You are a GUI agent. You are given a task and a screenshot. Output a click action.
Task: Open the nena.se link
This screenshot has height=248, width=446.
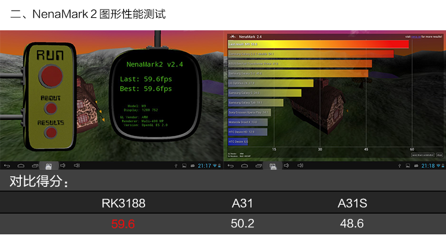416,37
